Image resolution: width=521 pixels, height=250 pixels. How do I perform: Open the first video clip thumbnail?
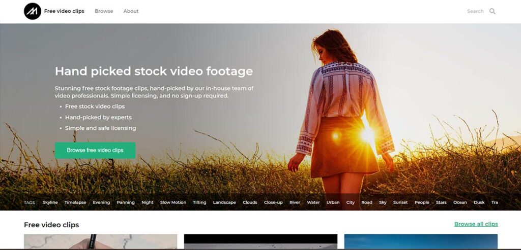pos(100,241)
